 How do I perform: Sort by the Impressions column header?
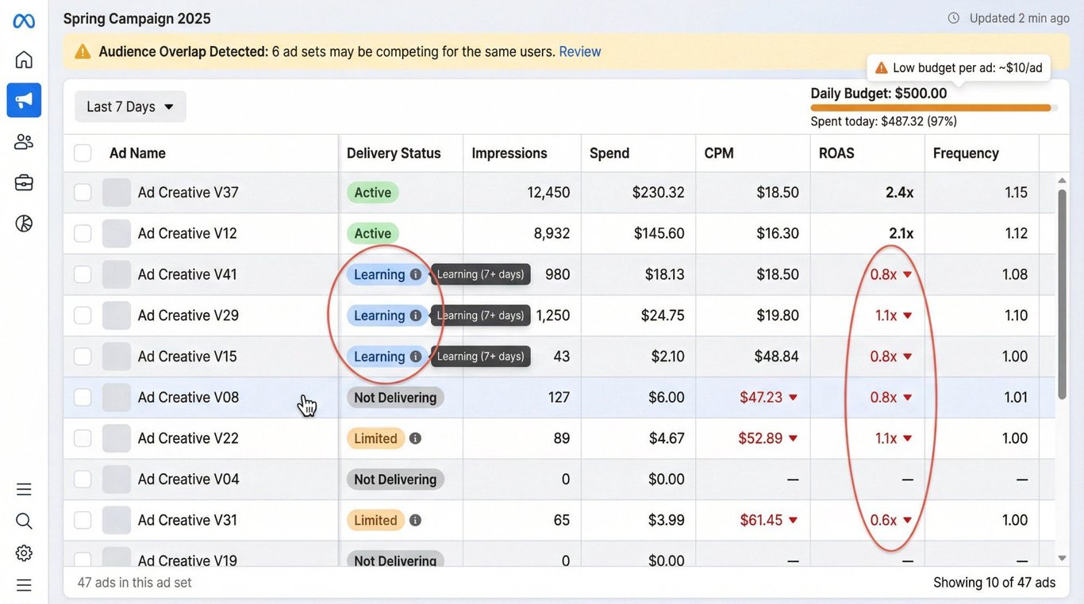509,153
